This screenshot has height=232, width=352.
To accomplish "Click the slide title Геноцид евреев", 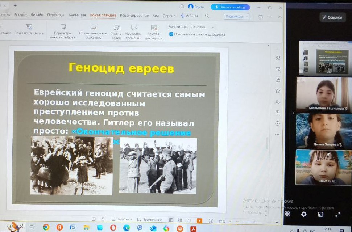I will (x=121, y=68).
